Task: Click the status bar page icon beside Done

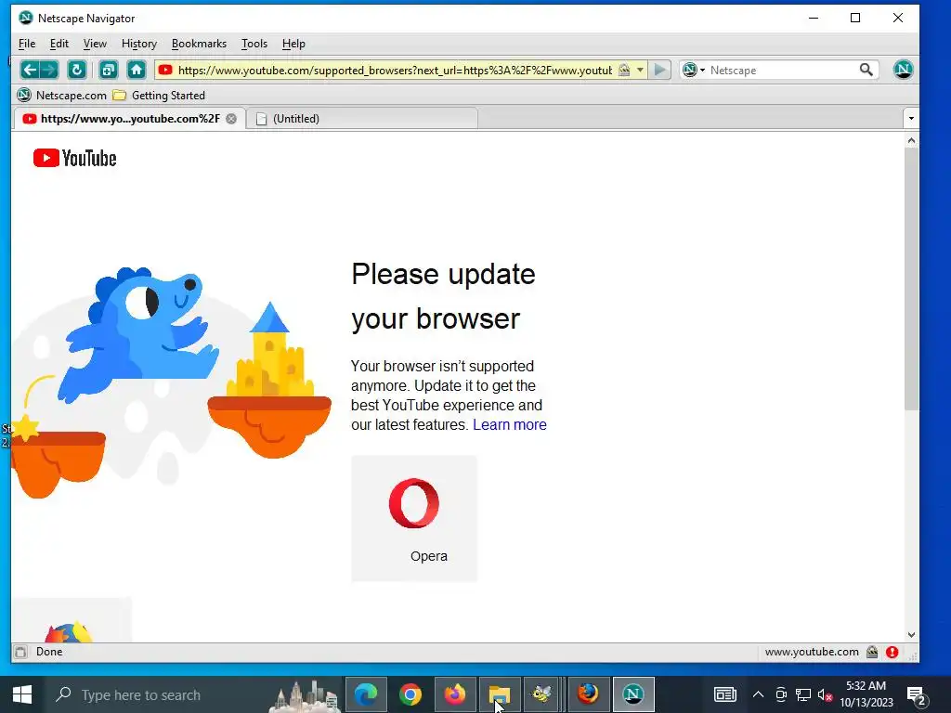Action: tap(20, 652)
